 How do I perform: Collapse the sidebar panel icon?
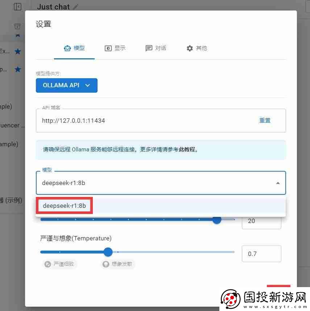coord(17,7)
